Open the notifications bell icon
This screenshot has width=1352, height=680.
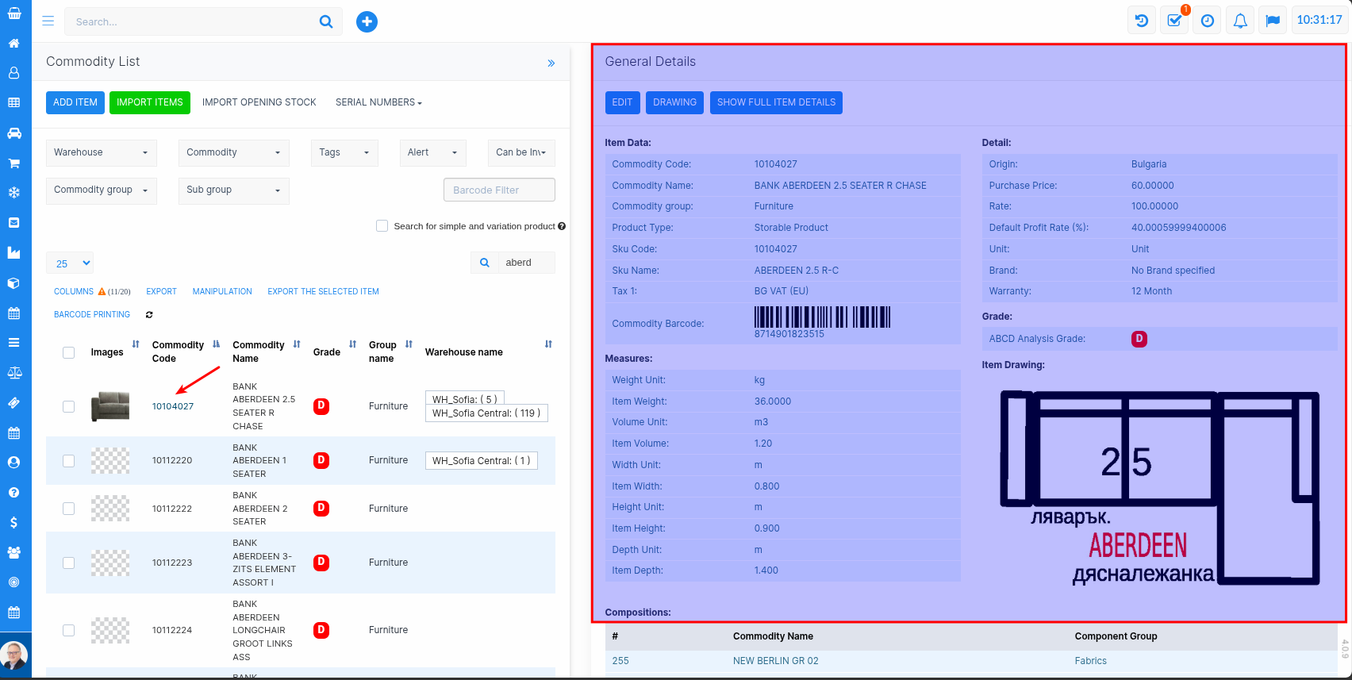[x=1239, y=21]
